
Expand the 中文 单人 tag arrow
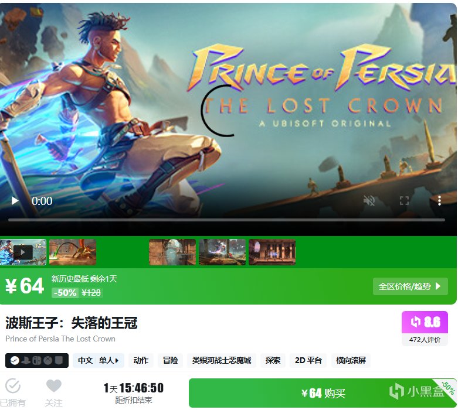pos(117,361)
